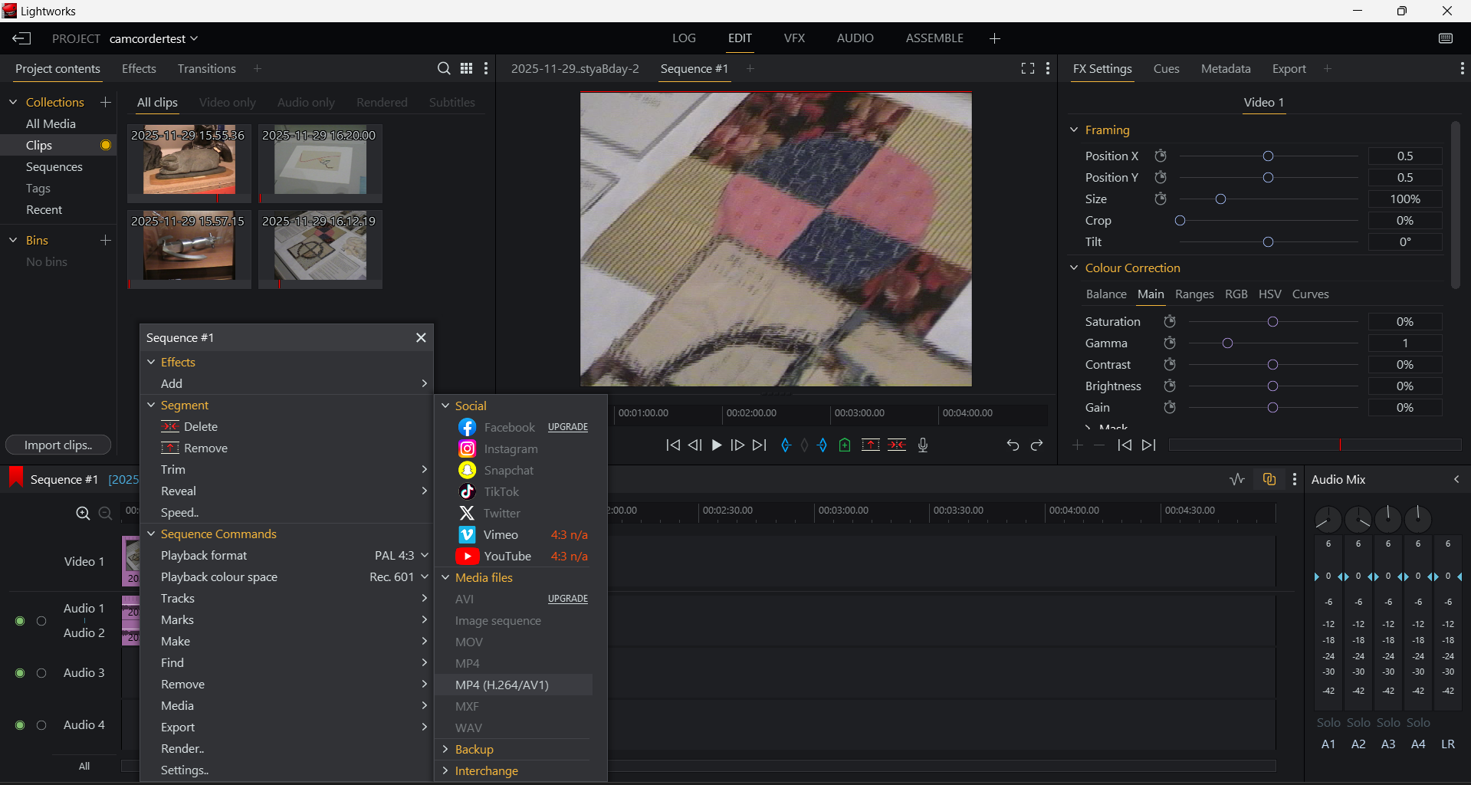Viewport: 1471px width, 785px height.
Task: Open the Metadata tab
Action: click(1225, 69)
